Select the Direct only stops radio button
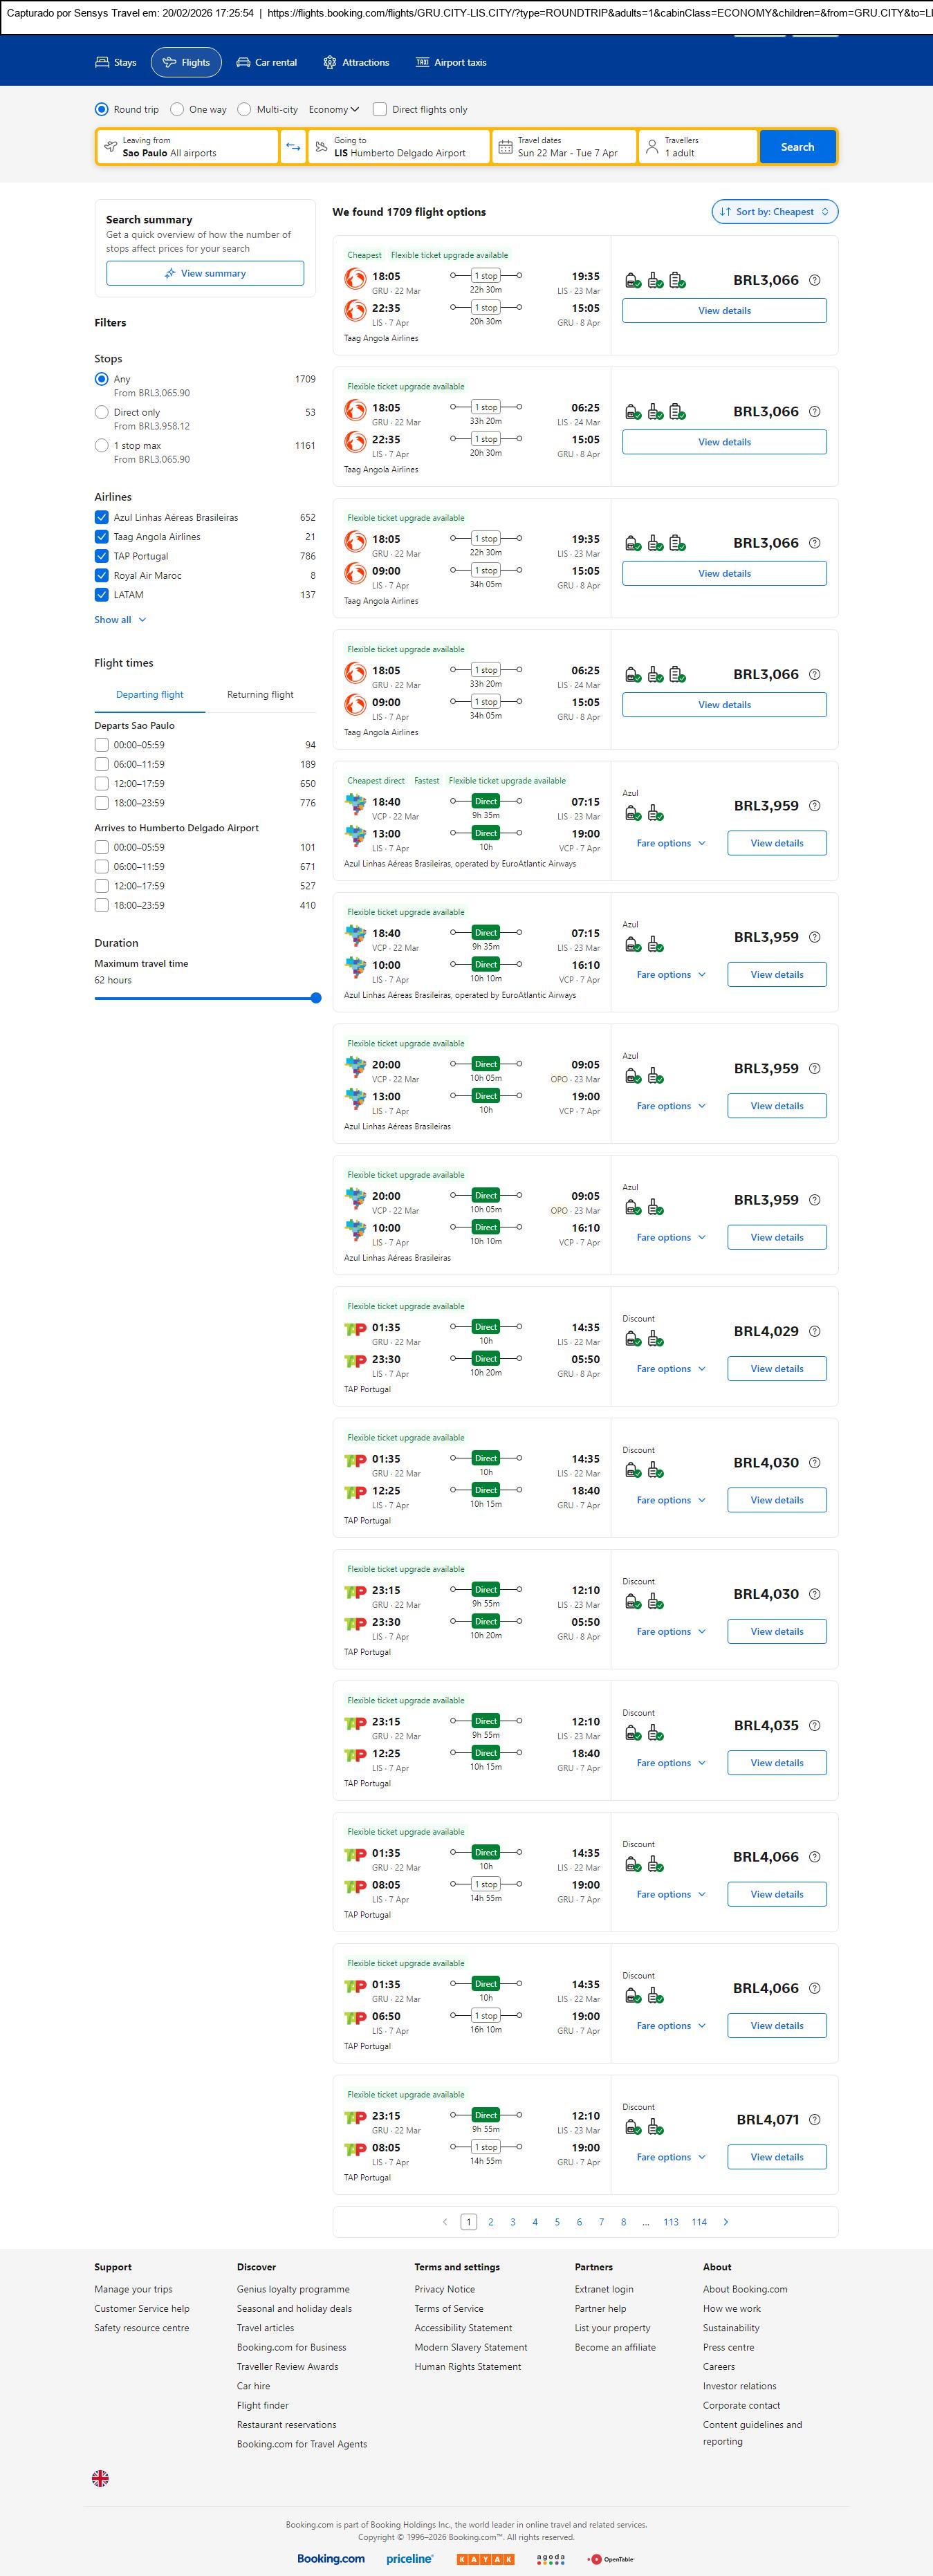933x2576 pixels. point(101,412)
